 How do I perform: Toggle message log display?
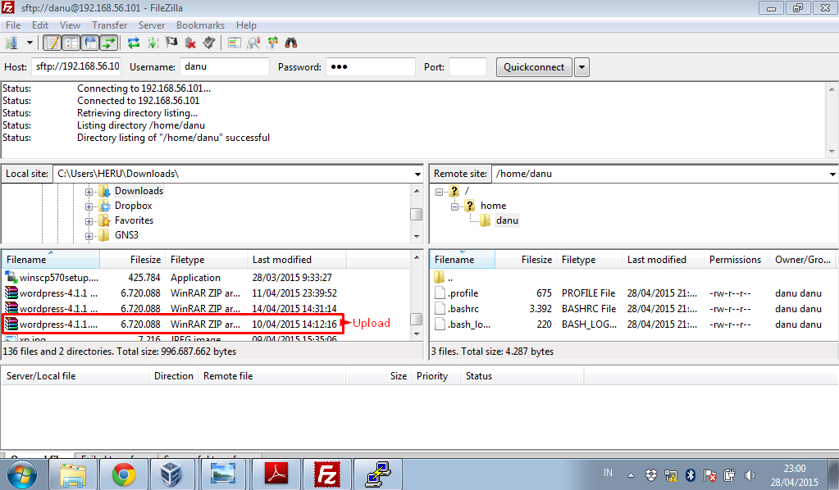(52, 43)
